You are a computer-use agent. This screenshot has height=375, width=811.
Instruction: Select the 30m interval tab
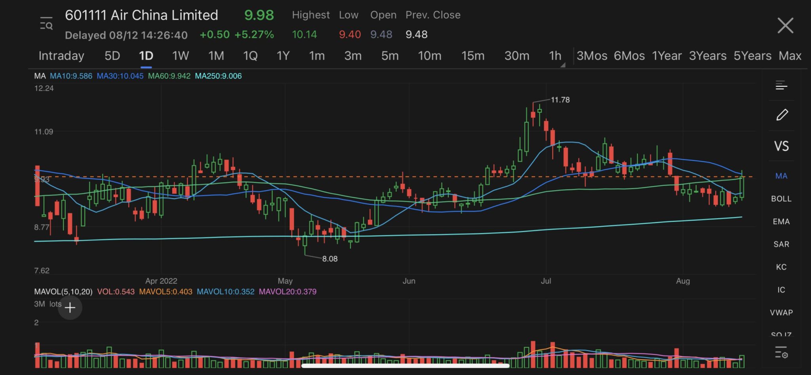click(x=517, y=56)
